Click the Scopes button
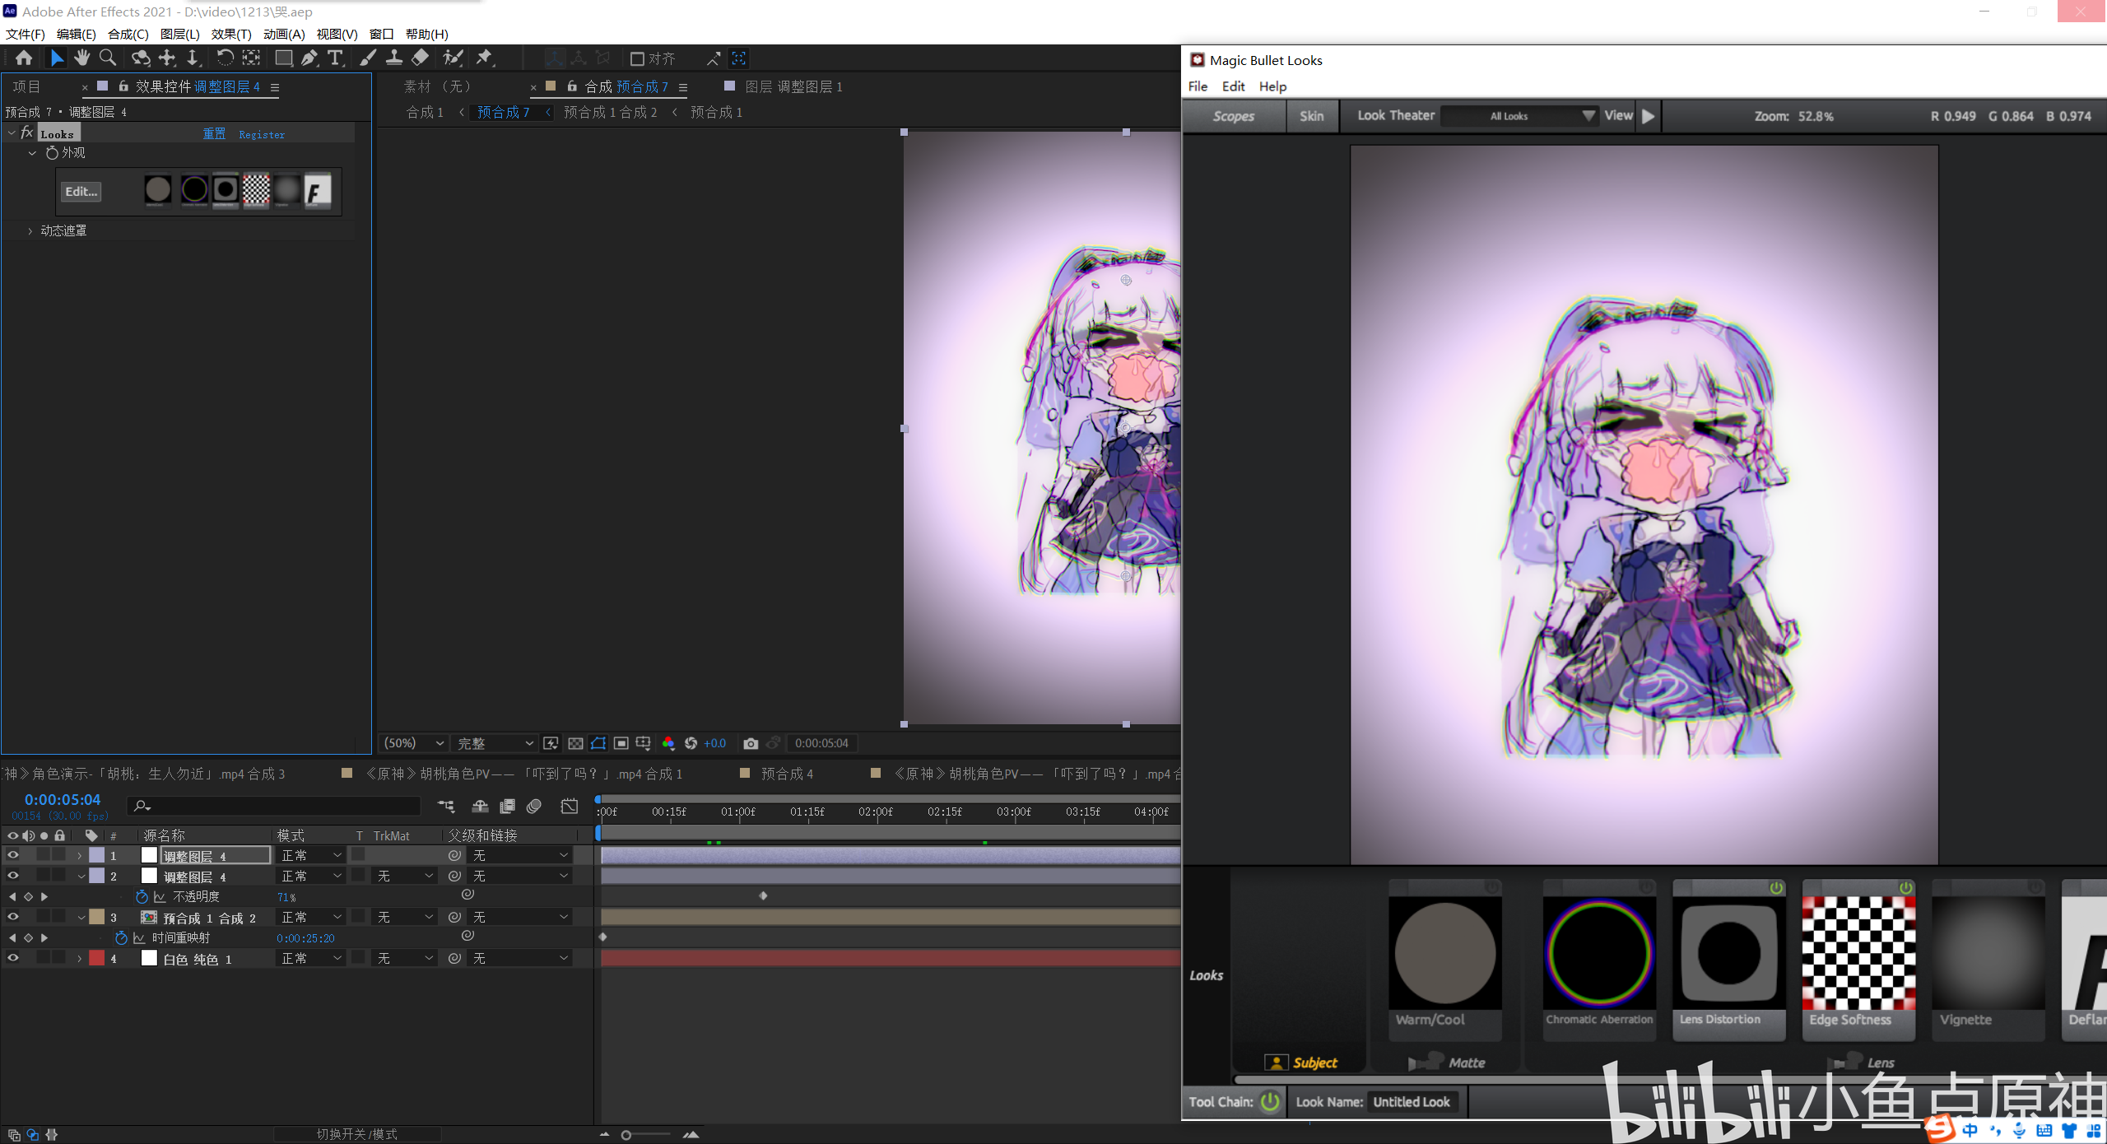 1234,116
